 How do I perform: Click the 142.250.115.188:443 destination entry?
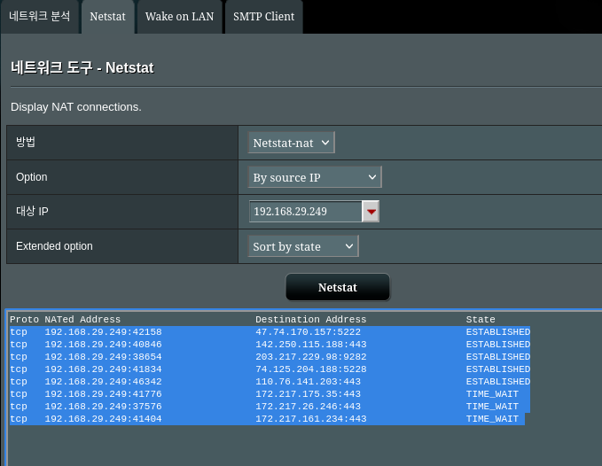pyautogui.click(x=311, y=345)
